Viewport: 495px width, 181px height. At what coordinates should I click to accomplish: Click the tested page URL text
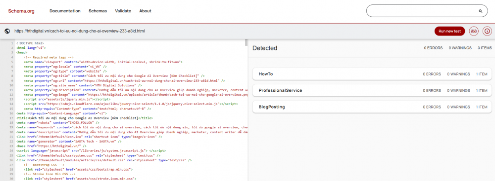point(80,31)
